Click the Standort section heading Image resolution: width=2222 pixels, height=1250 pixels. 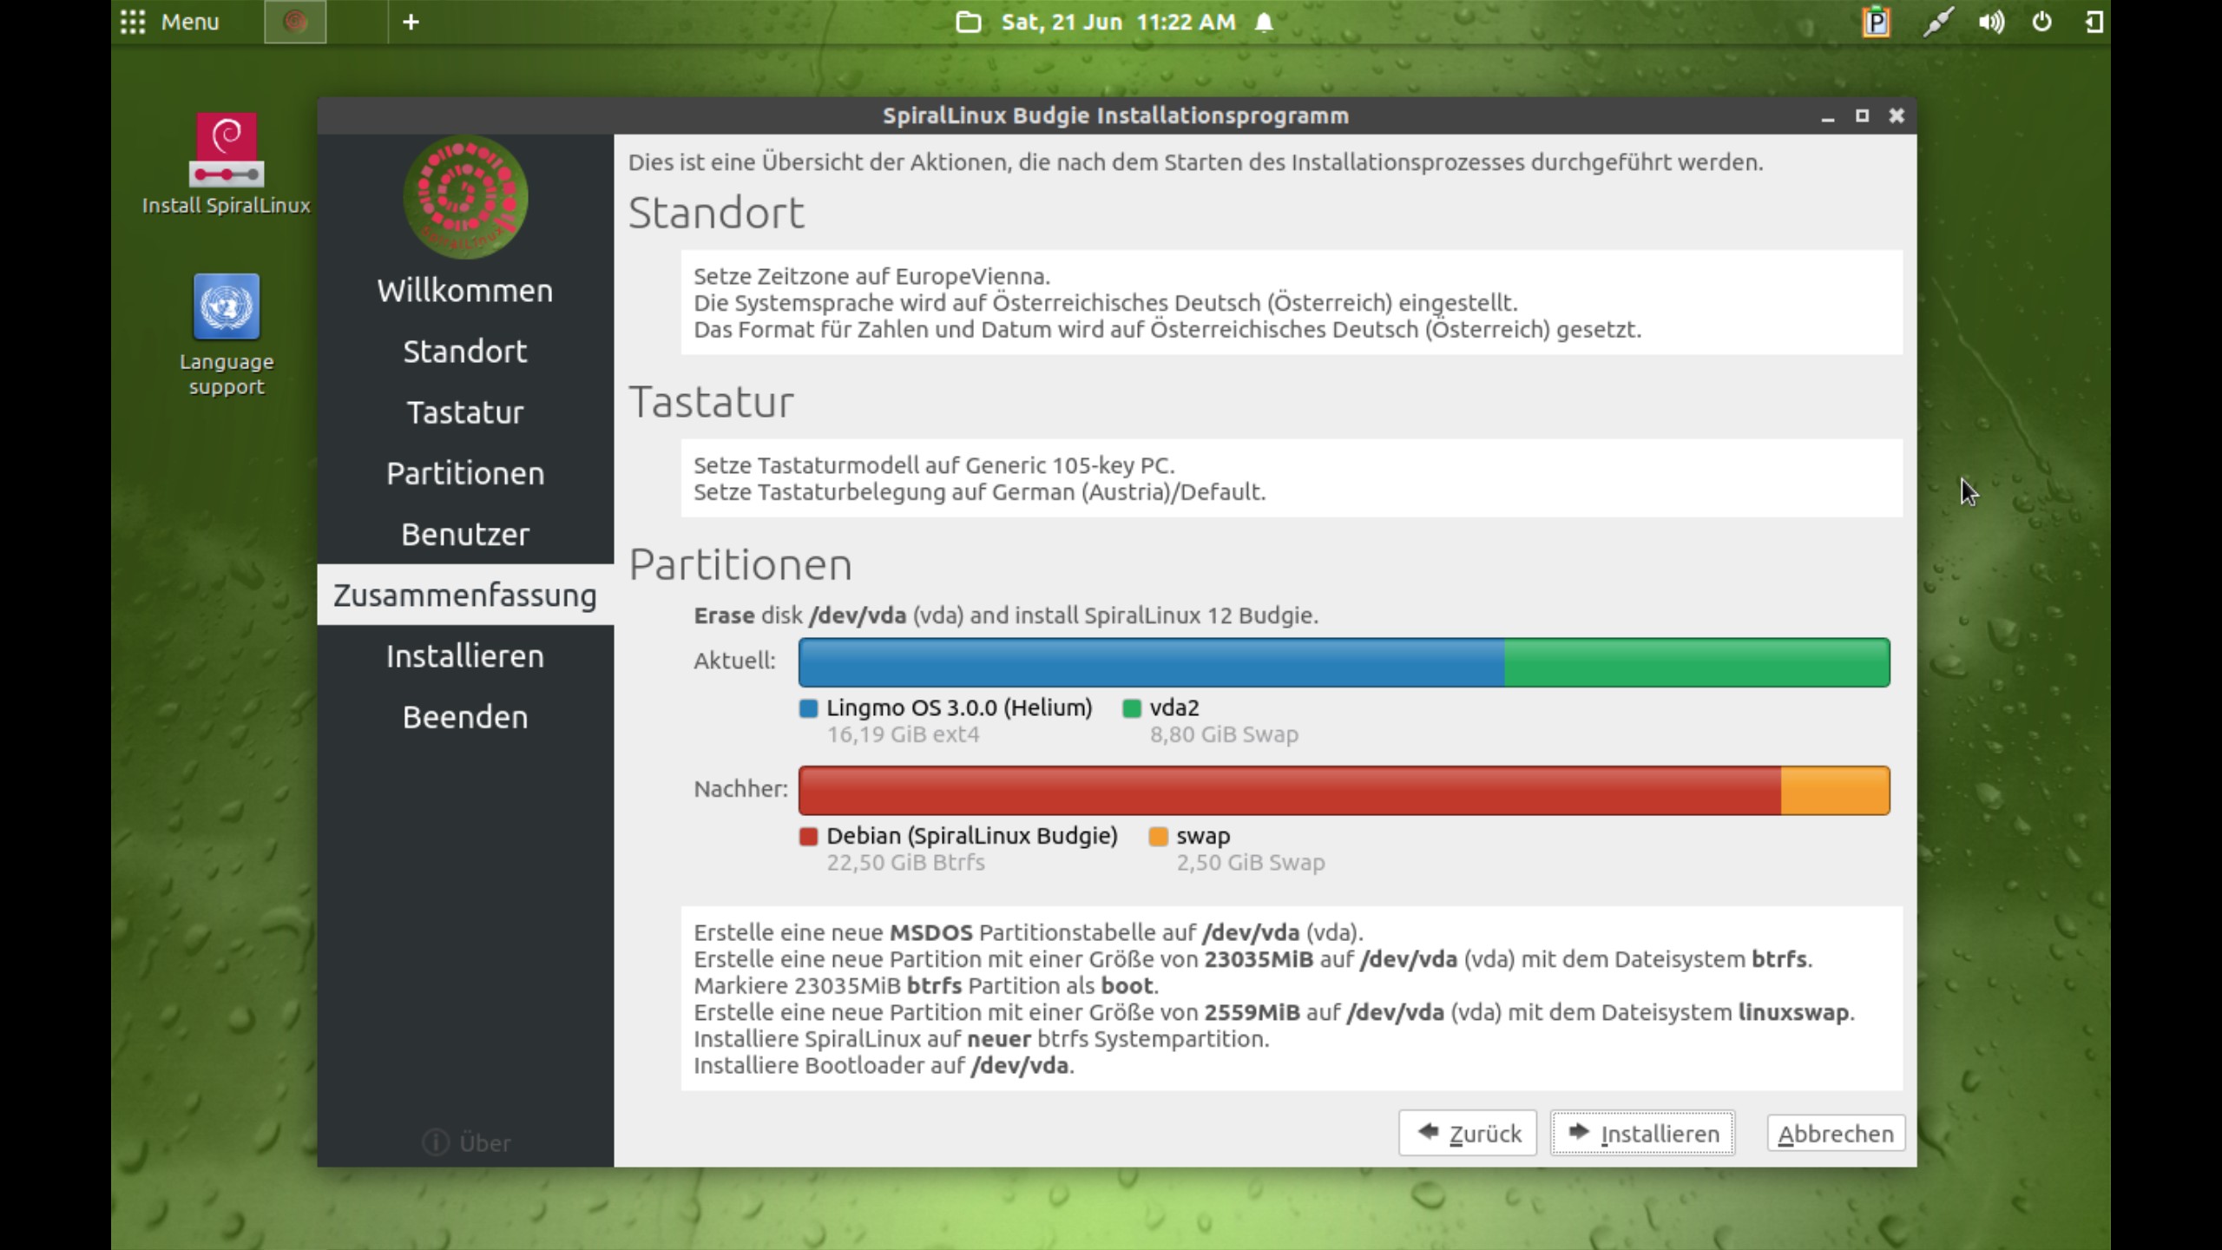click(x=716, y=213)
